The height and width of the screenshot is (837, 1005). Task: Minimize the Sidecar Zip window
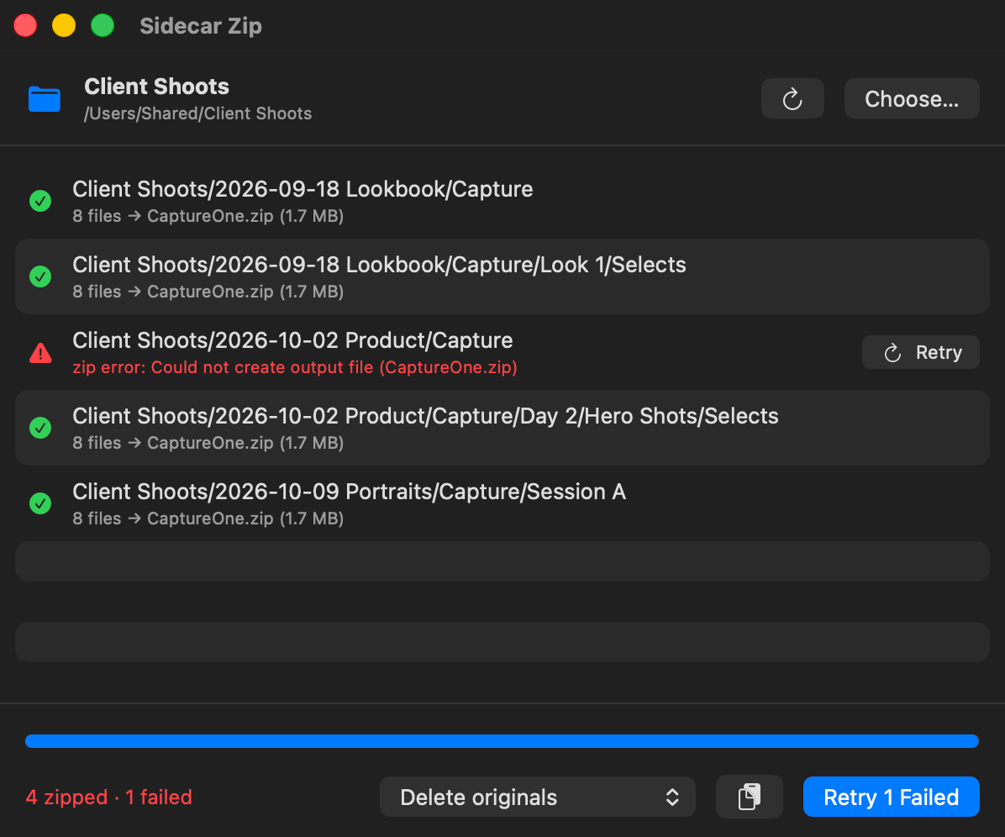(x=64, y=26)
